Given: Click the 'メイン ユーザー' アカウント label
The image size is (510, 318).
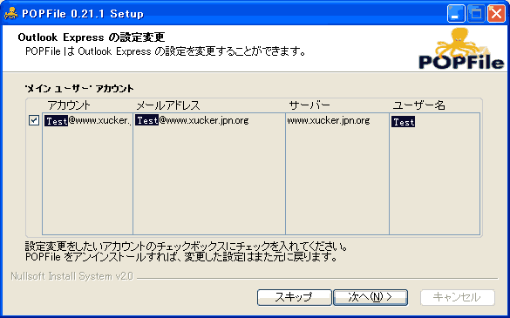Looking at the screenshot, I should click(79, 89).
